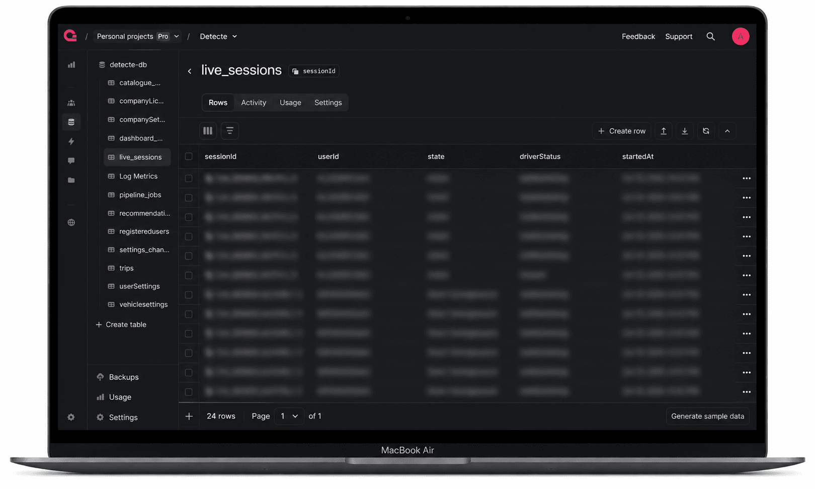This screenshot has height=489, width=815.
Task: Open the vehiclesettings table
Action: [137, 305]
